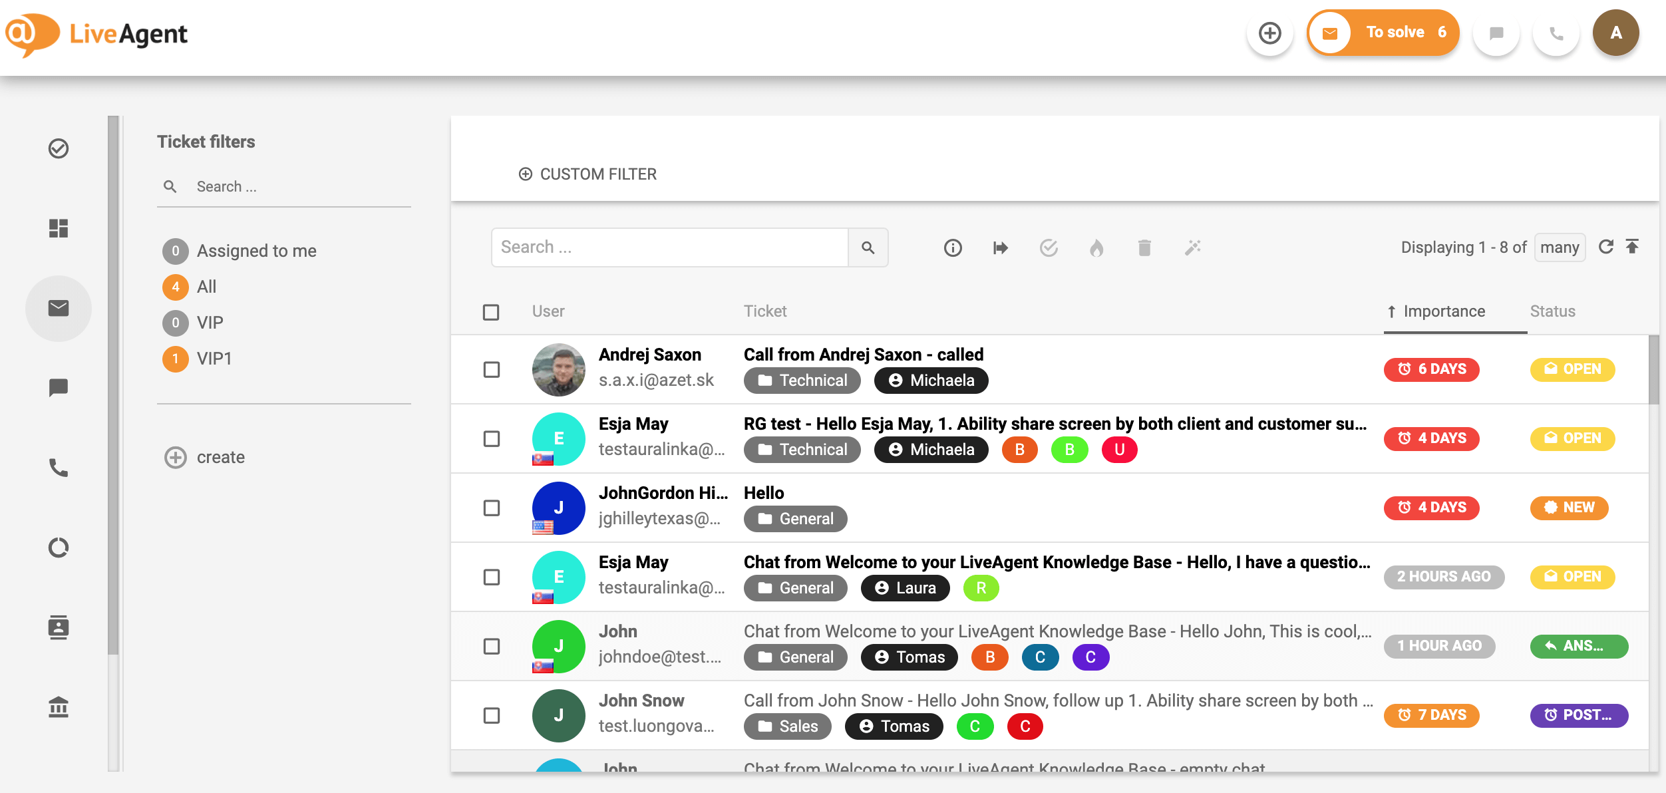
Task: Open the 'many' results count box
Action: [x=1559, y=247]
